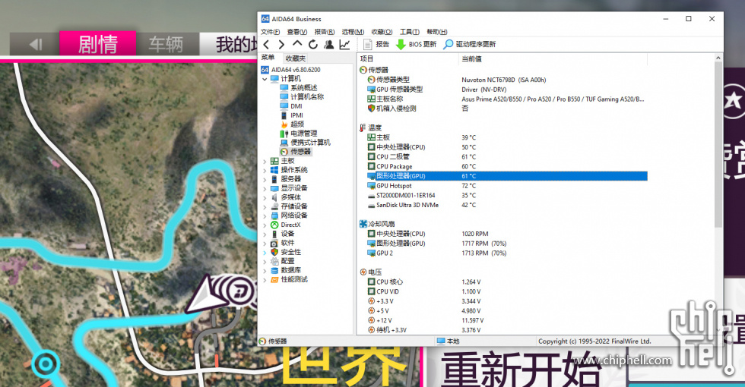The height and width of the screenshot is (387, 745).
Task: Select the 图形处理器(GPU) temperature row
Action: 507,176
